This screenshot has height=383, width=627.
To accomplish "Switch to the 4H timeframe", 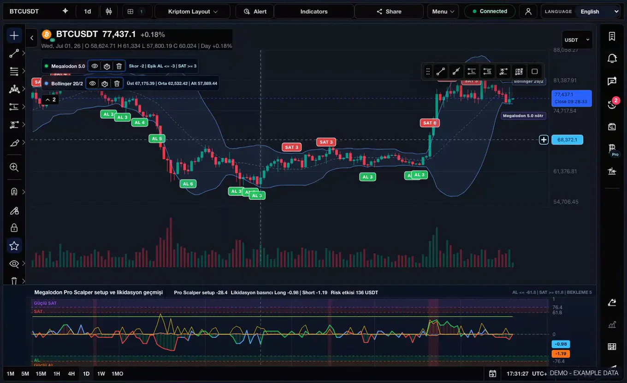I will [x=71, y=374].
